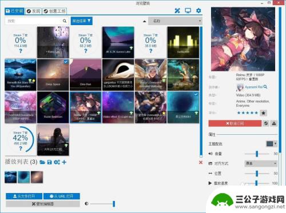Save the playlist with the disk icon
Viewport: 286px width, 213px height.
click(49, 162)
